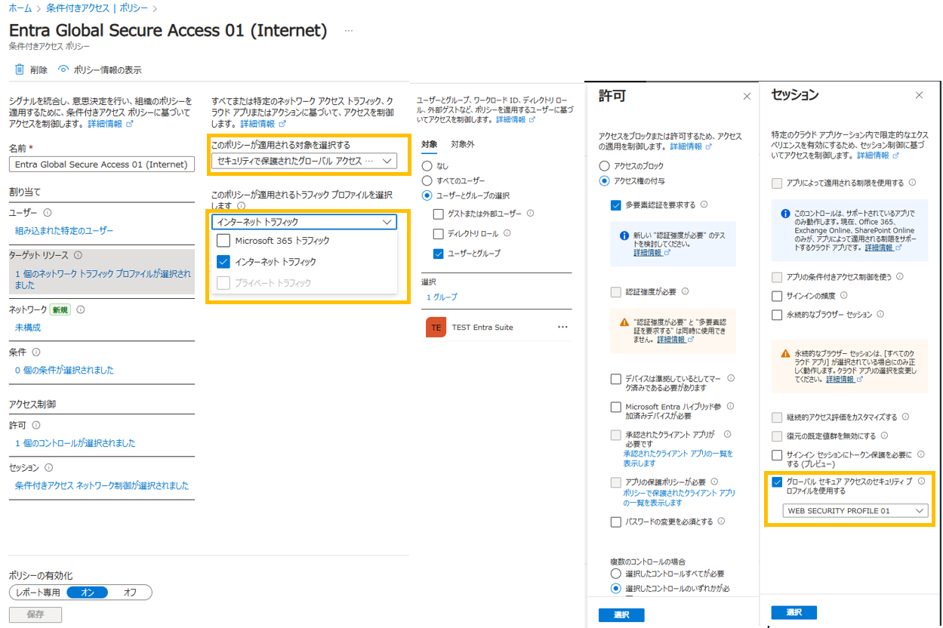Select the アクセスのブロック radio button
This screenshot has width=943, height=628.
(x=604, y=166)
